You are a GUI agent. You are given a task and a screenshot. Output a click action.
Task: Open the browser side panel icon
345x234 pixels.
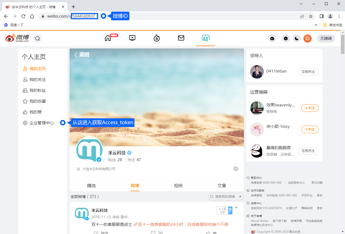click(322, 16)
